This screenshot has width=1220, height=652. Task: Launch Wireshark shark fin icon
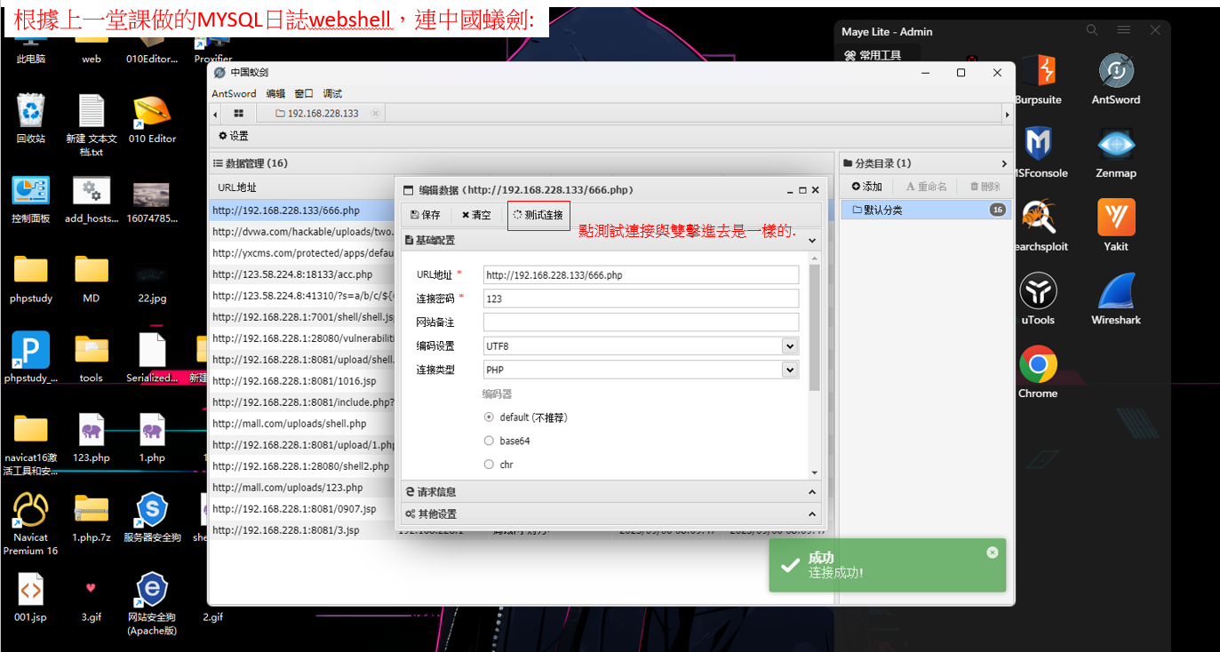[x=1116, y=290]
